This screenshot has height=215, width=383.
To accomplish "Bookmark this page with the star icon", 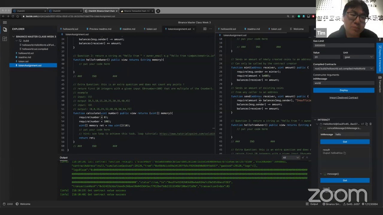I will (293, 16).
